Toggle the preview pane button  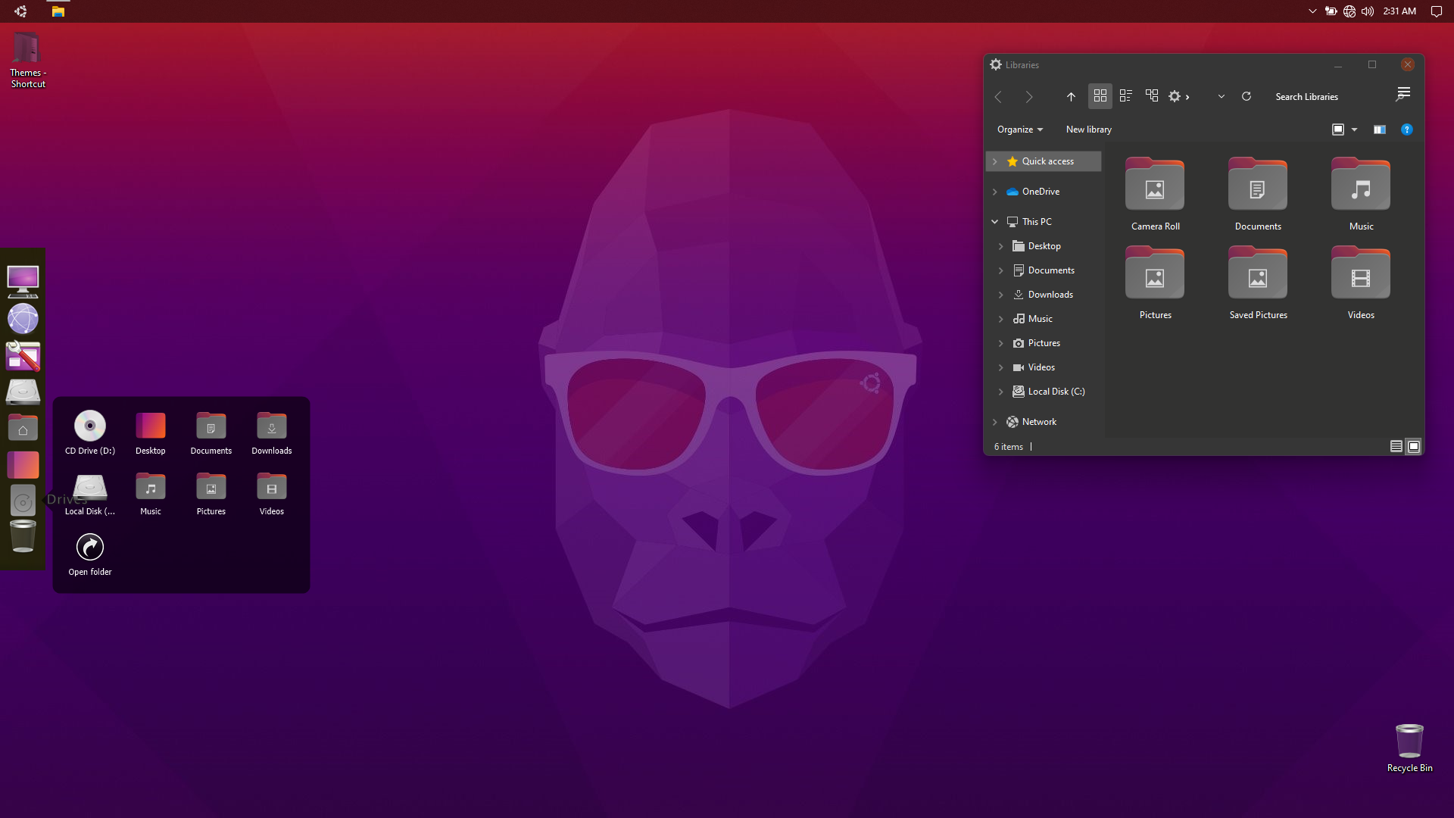point(1379,130)
